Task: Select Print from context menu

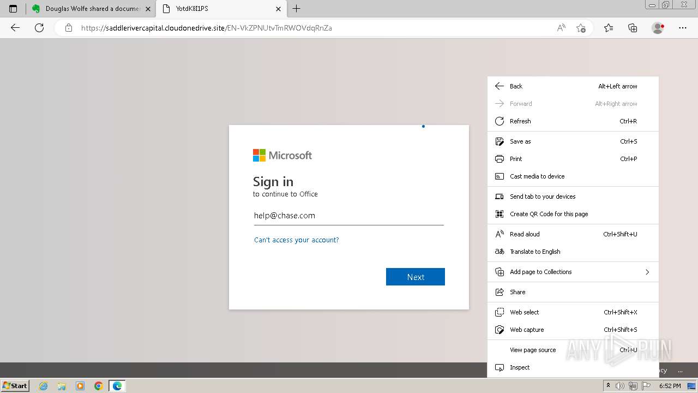Action: (573, 159)
